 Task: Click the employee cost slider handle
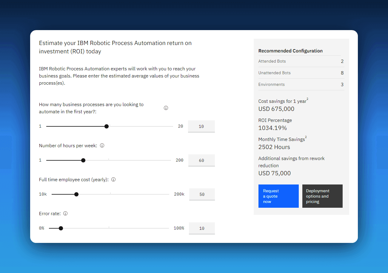pos(76,194)
